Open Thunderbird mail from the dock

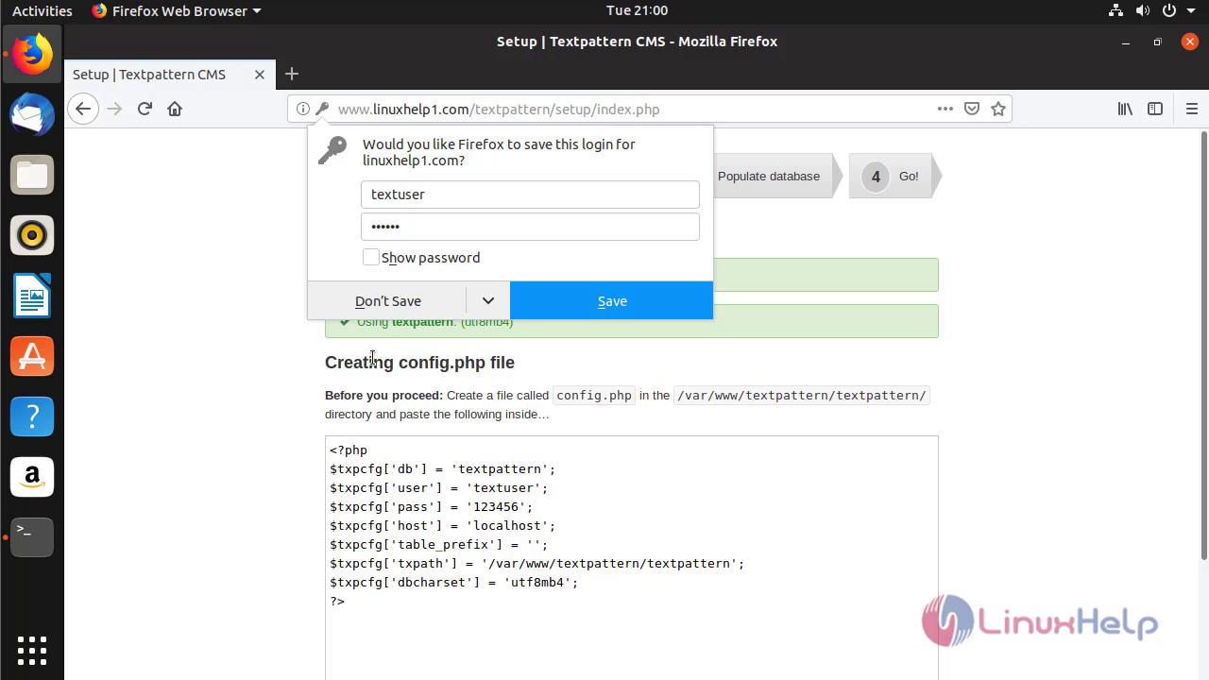[x=32, y=114]
